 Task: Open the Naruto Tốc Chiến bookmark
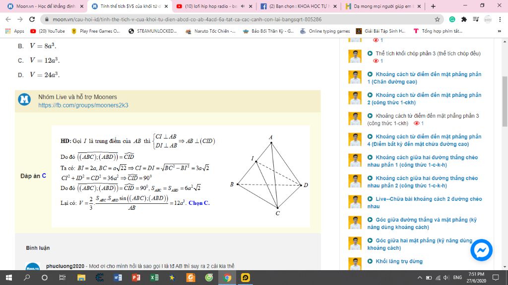pos(210,31)
